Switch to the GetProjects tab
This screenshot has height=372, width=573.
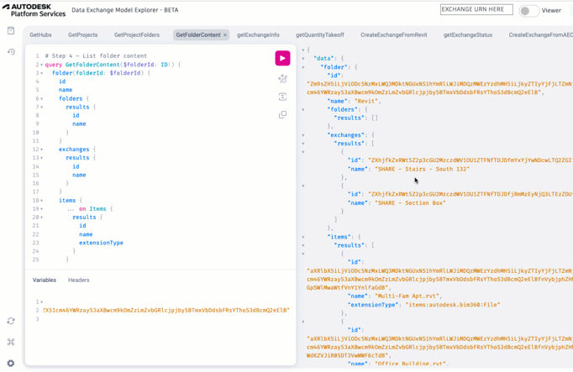(x=82, y=35)
